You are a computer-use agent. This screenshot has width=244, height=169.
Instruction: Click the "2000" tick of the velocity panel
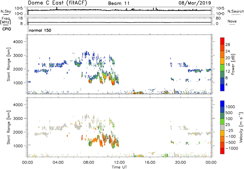(18, 132)
